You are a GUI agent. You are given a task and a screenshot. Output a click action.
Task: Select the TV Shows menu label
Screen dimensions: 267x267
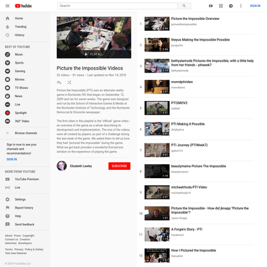point(21,87)
